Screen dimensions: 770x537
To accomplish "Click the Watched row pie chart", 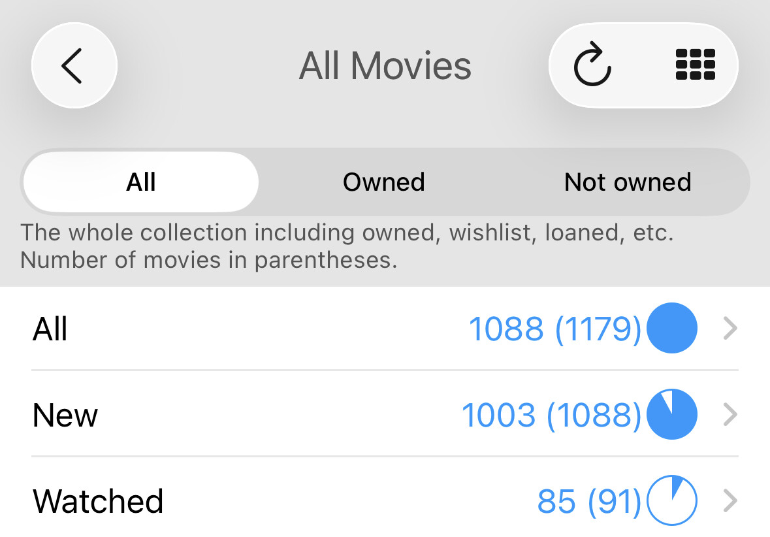I will 671,501.
